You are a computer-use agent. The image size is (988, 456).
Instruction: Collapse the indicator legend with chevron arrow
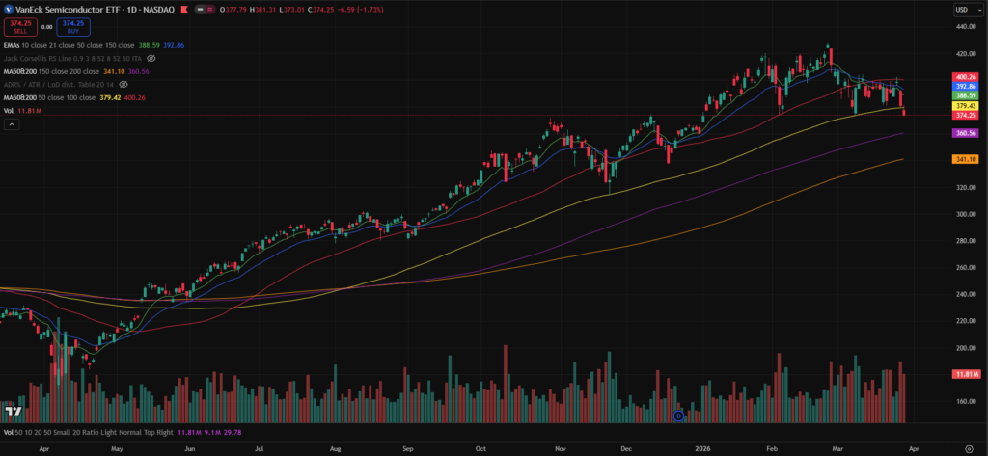tap(11, 124)
